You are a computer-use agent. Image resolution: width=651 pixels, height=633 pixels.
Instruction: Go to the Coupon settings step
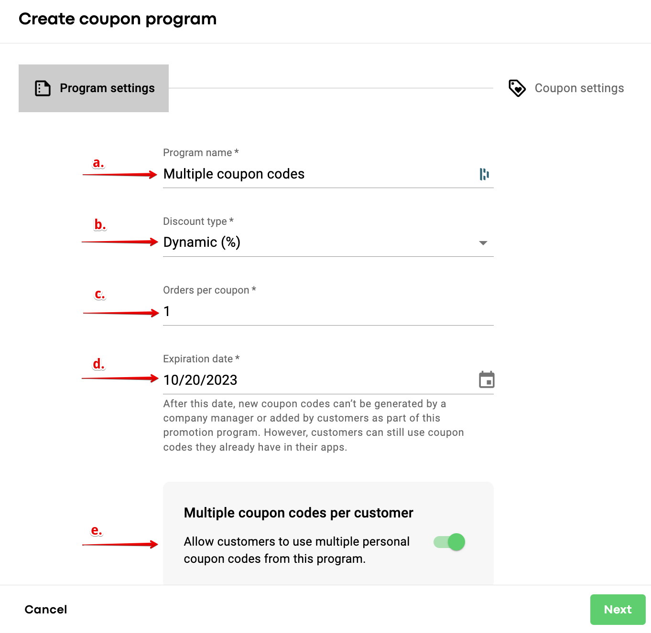(579, 88)
